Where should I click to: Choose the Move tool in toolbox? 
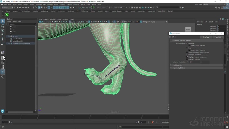point(3,35)
